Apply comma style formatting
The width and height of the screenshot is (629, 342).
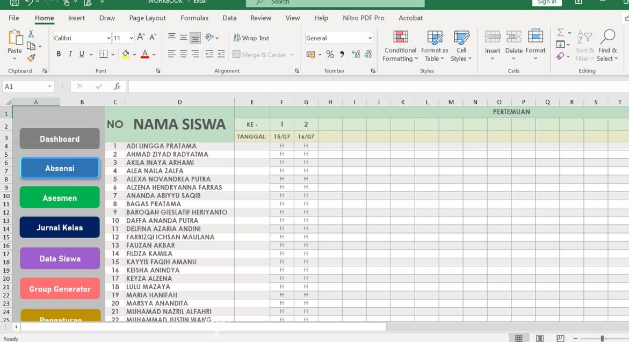pos(342,55)
